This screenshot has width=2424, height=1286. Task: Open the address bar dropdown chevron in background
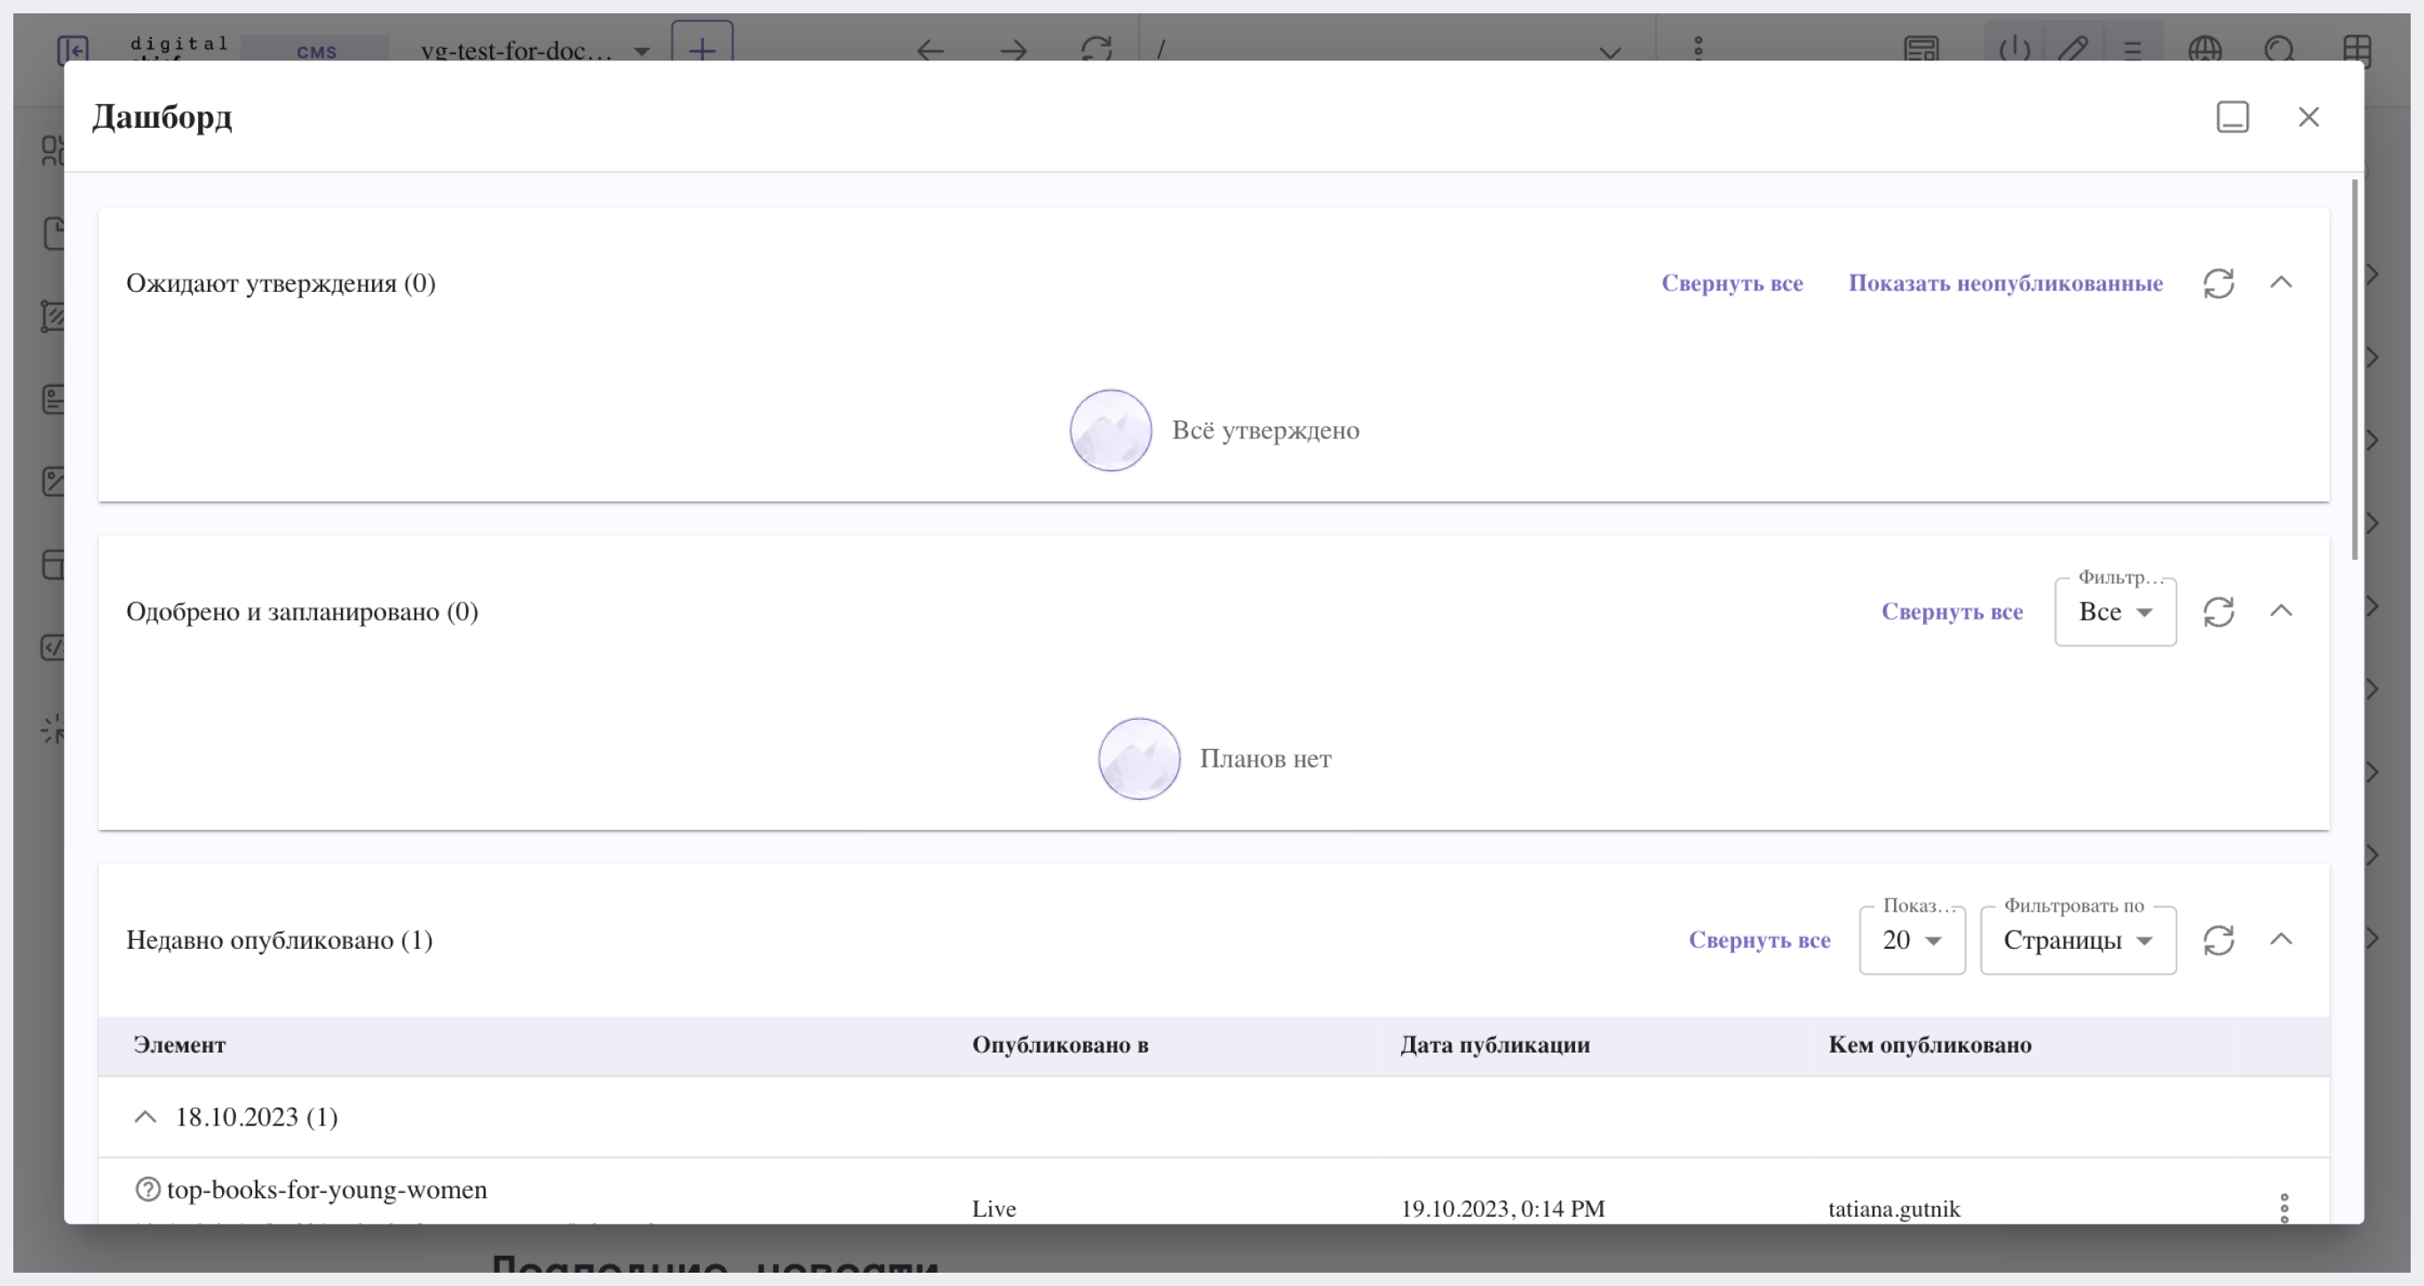(1610, 51)
